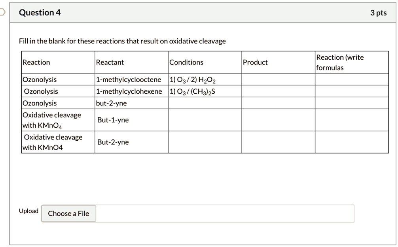Image resolution: width=398 pixels, height=247 pixels.
Task: Click the file upload input field
Action: pos(226,213)
